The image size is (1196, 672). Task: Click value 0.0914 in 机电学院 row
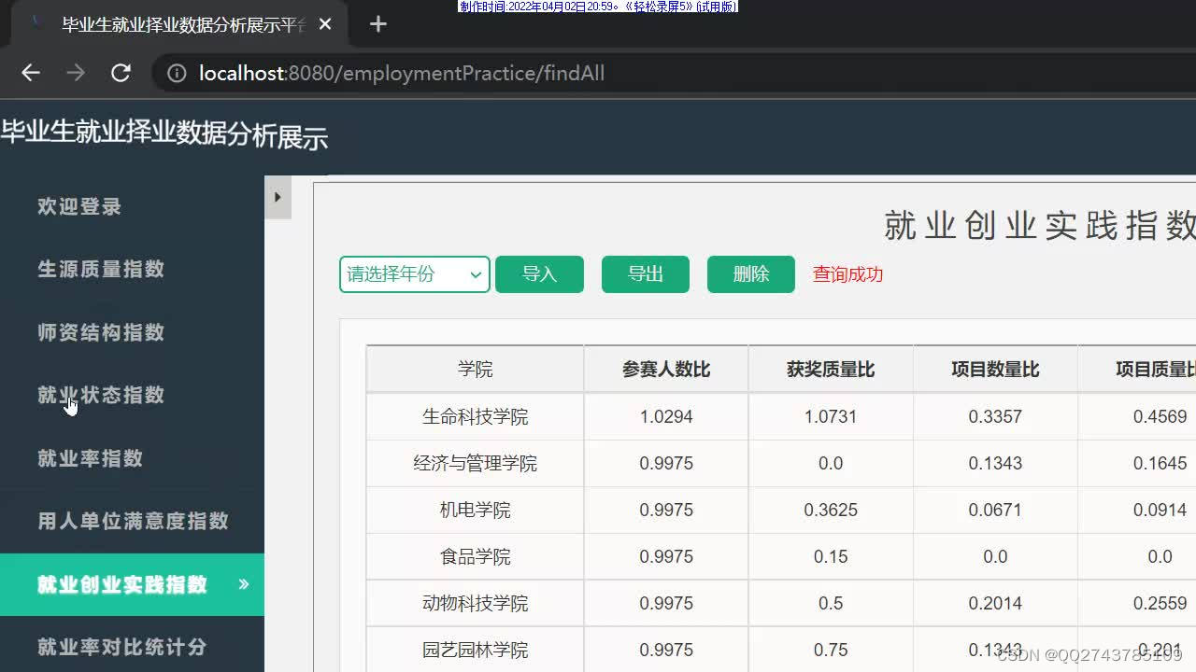coord(1160,510)
